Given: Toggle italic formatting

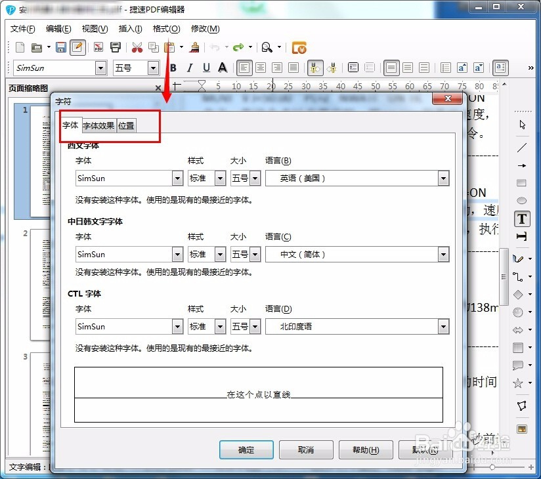Looking at the screenshot, I should tap(189, 68).
